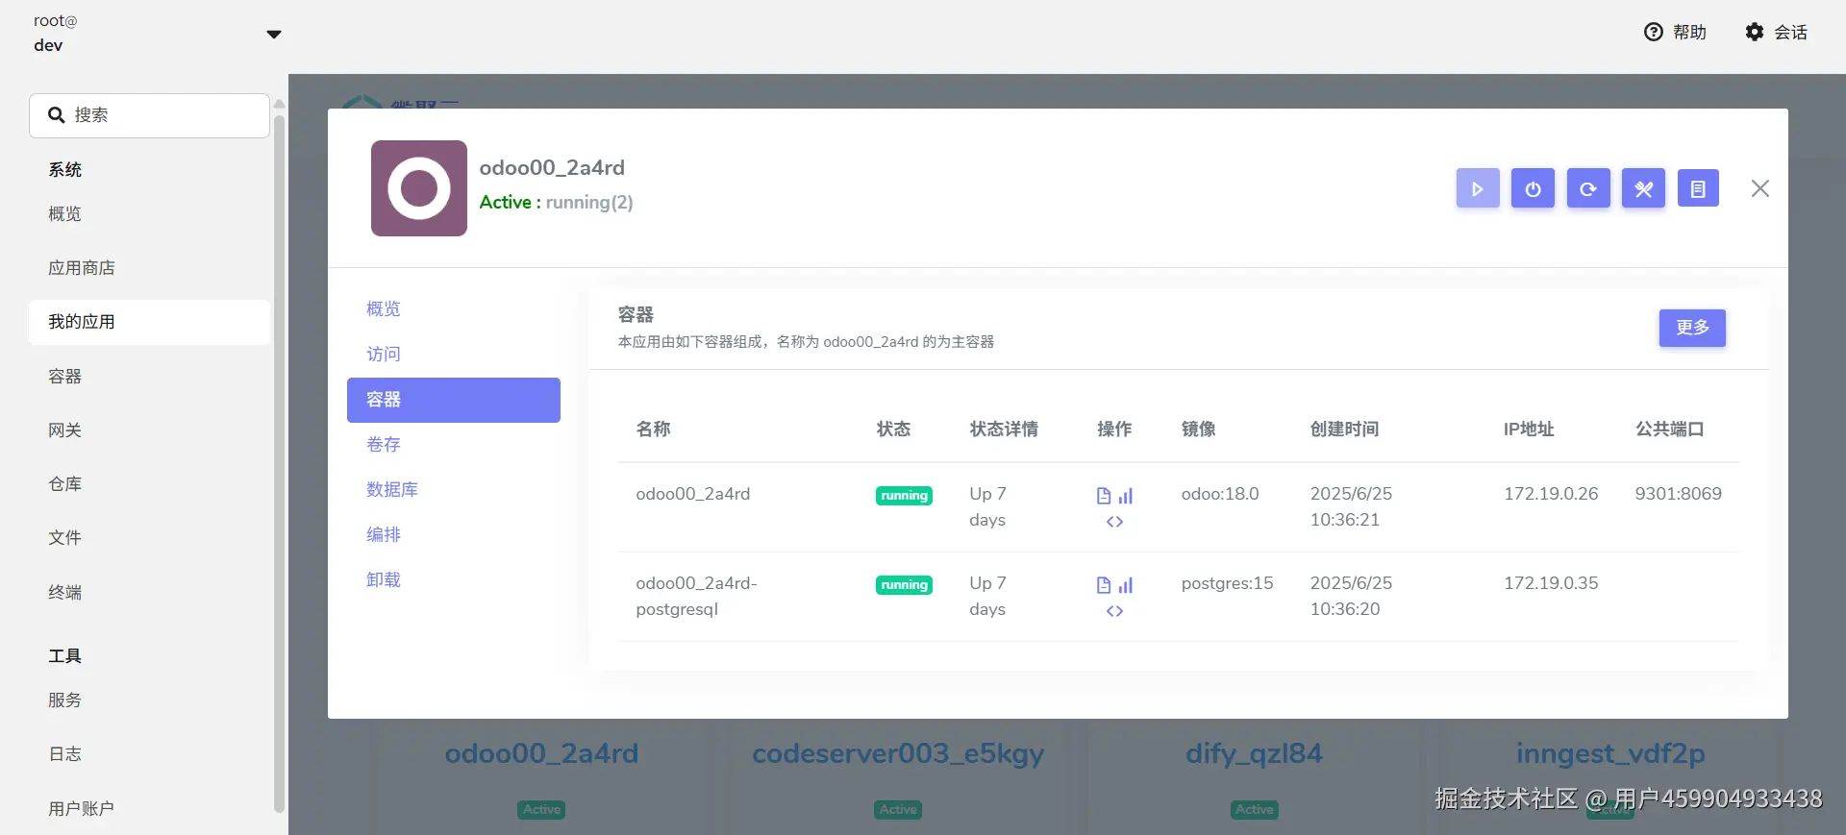Open the 概览 tab in app dialog
1846x835 pixels.
click(x=454, y=309)
